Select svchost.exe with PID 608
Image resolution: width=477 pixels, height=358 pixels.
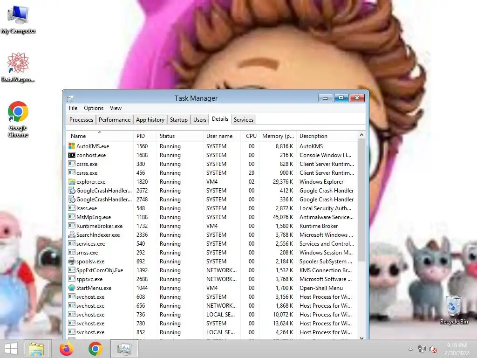tap(212, 297)
